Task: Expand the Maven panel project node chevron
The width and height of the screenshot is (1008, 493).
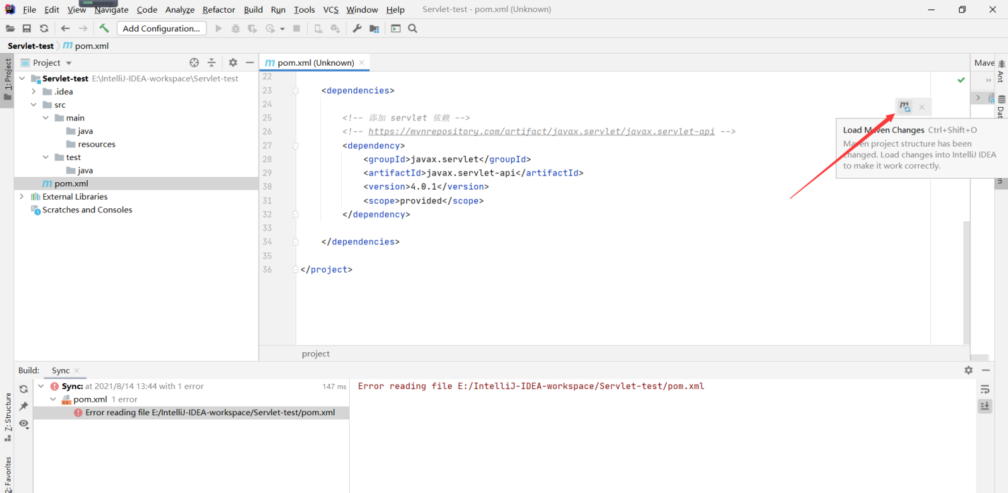Action: (978, 98)
